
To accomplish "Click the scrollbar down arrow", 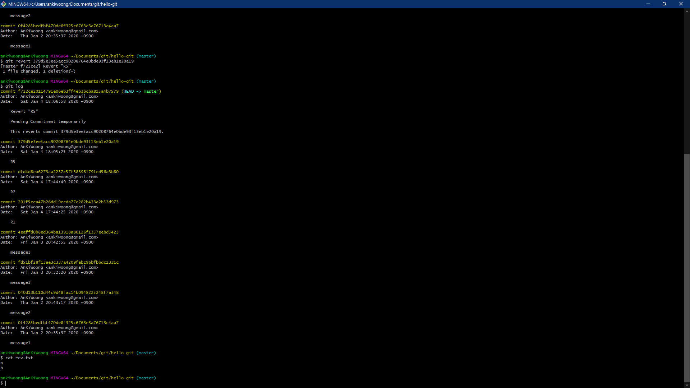I will tap(687, 385).
